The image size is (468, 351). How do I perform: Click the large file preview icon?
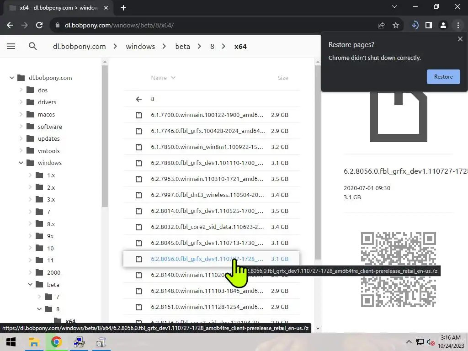[x=398, y=117]
